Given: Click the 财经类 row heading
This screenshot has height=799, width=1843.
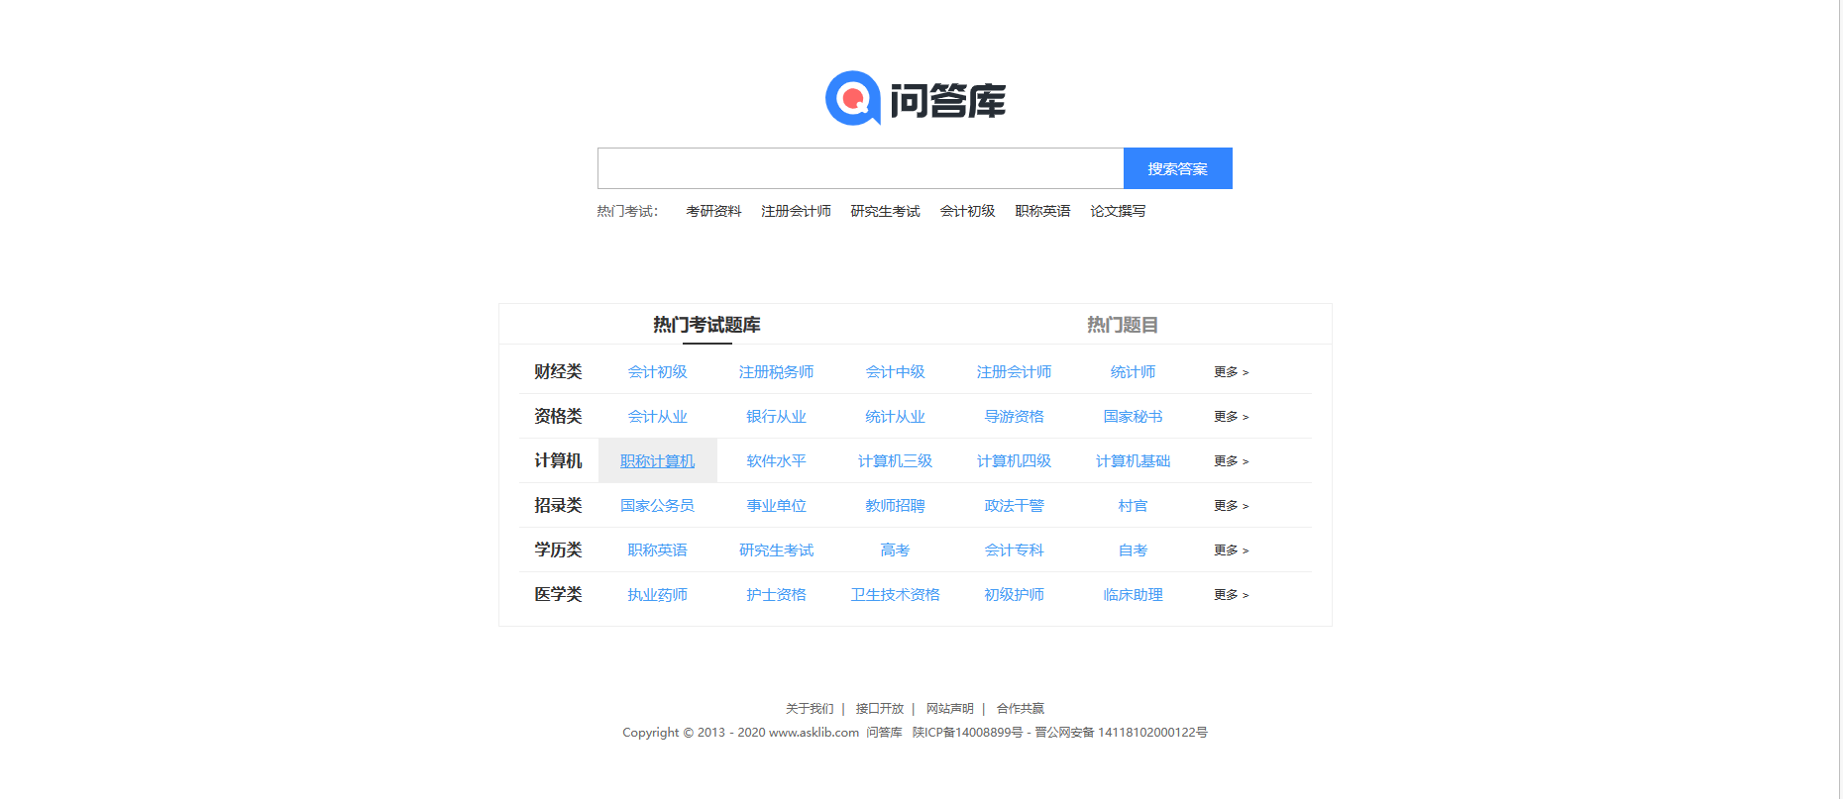Looking at the screenshot, I should coord(558,372).
